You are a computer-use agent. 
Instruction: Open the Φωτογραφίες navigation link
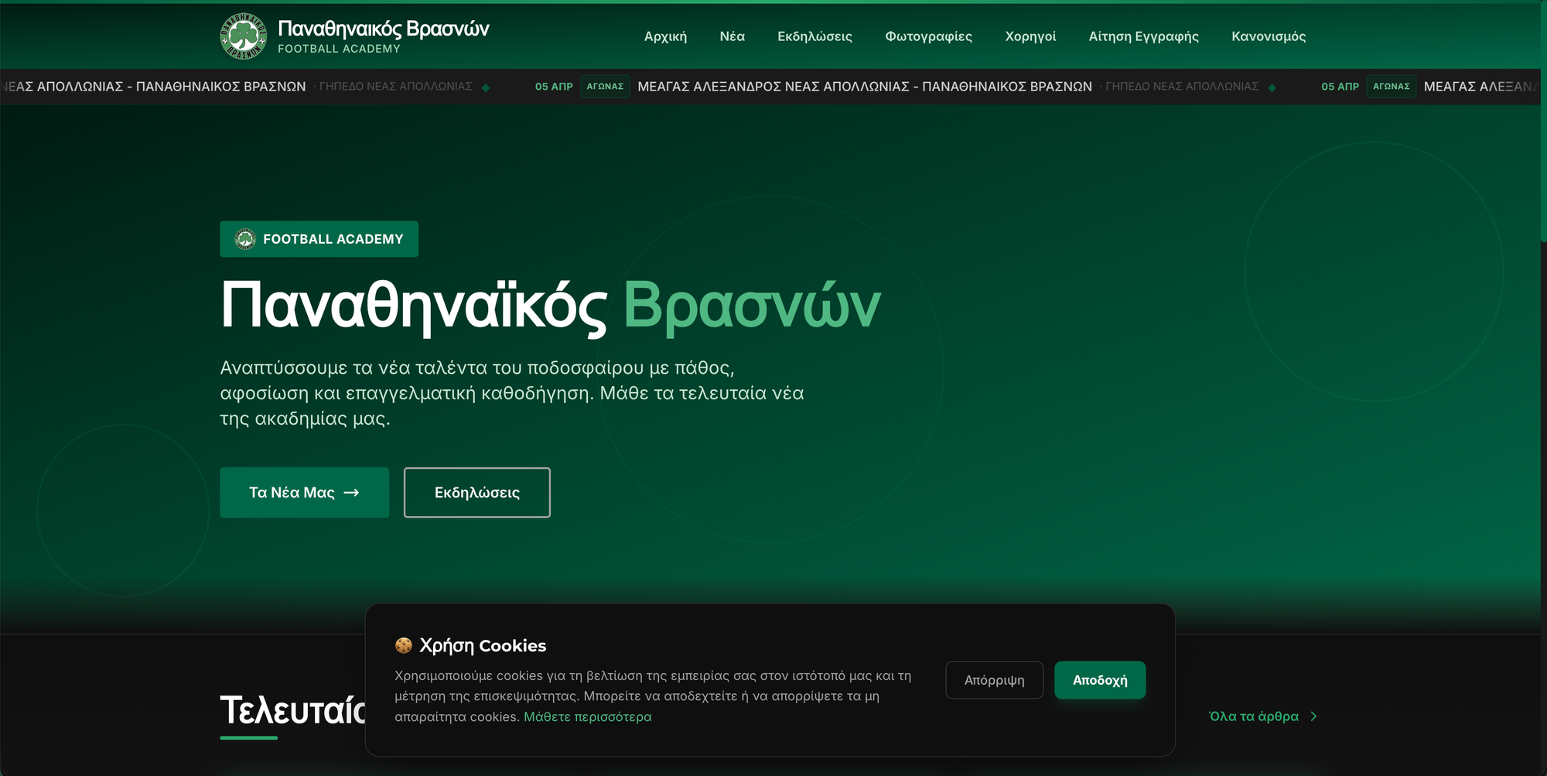928,36
